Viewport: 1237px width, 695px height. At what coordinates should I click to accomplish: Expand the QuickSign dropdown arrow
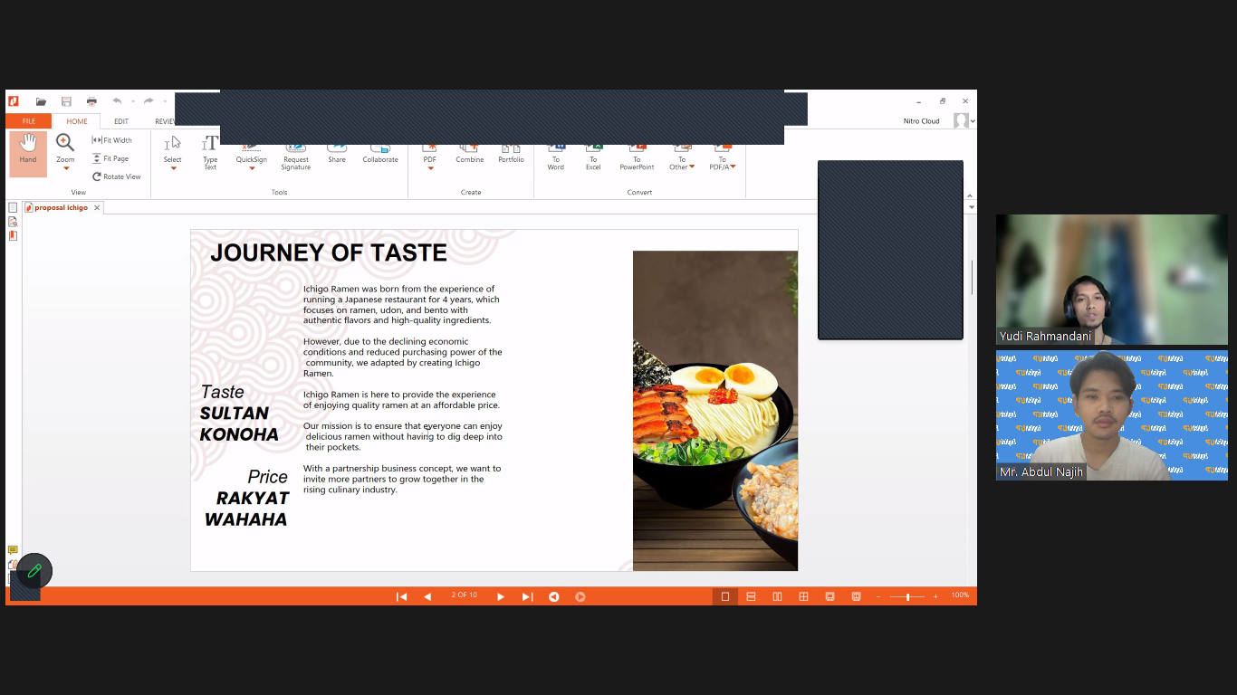coord(252,168)
